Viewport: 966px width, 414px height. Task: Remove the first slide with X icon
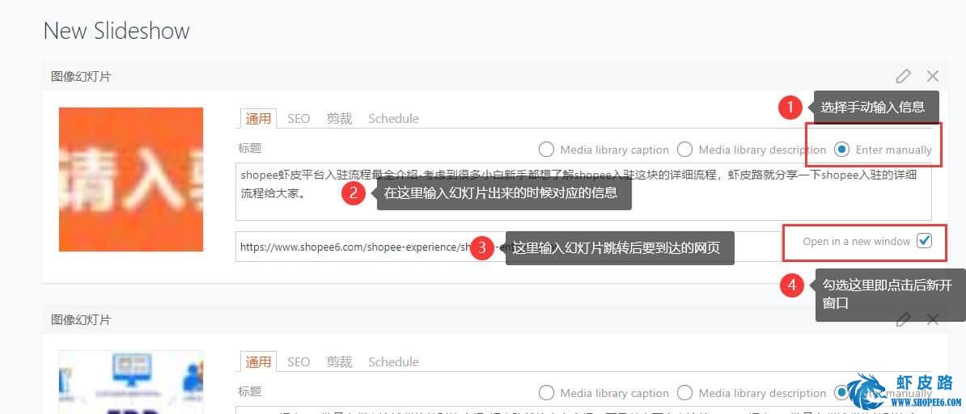[x=933, y=76]
